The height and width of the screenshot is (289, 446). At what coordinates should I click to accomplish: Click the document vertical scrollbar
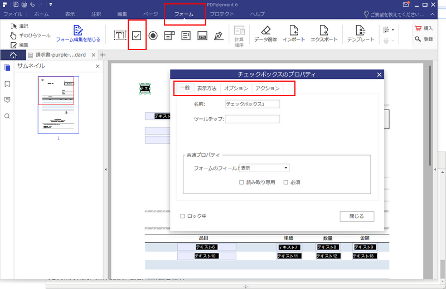pos(430,116)
